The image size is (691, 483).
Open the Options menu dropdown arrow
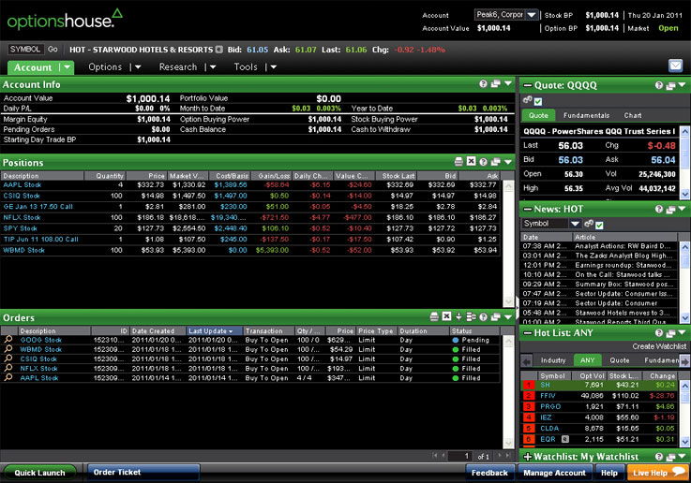[138, 67]
